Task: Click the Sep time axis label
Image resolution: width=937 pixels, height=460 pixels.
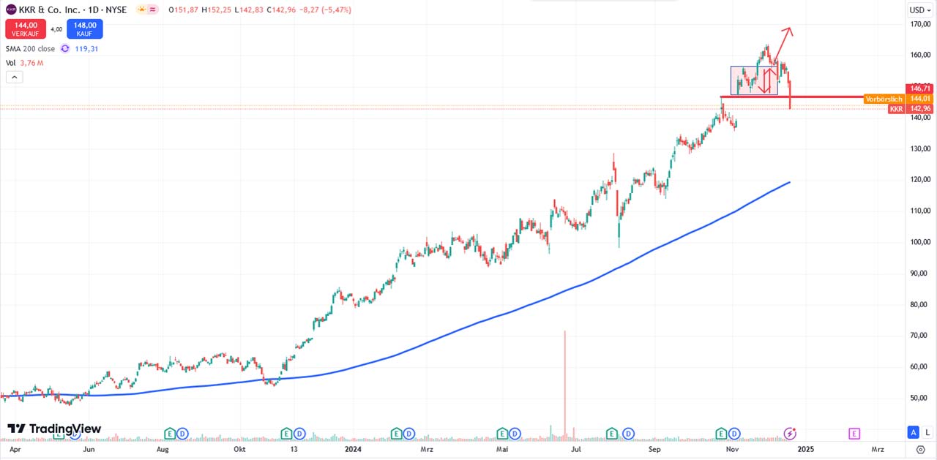Action: click(654, 449)
